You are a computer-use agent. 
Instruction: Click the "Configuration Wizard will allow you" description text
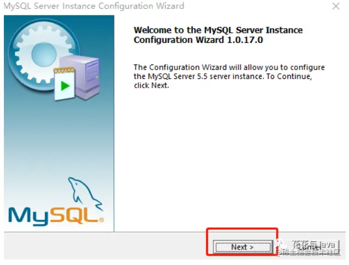229,76
